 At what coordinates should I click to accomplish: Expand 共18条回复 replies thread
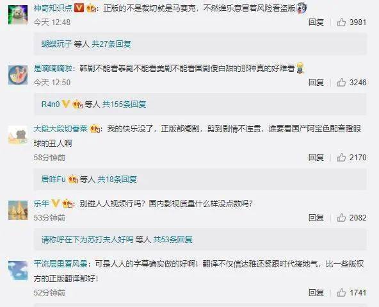[117, 179]
